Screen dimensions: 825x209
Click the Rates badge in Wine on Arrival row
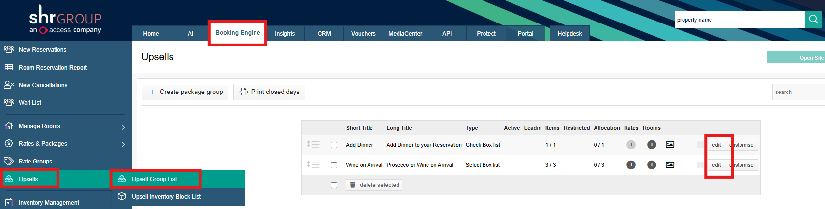click(x=631, y=165)
